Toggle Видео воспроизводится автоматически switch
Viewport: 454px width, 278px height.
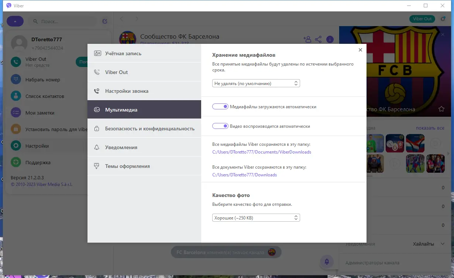coord(220,126)
